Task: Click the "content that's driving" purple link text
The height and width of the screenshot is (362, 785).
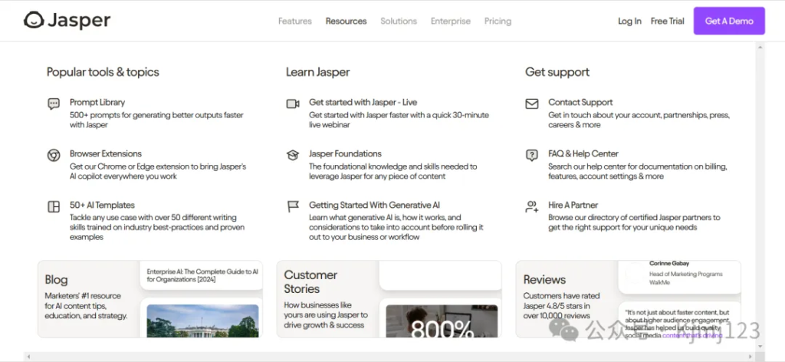Action: (x=692, y=335)
